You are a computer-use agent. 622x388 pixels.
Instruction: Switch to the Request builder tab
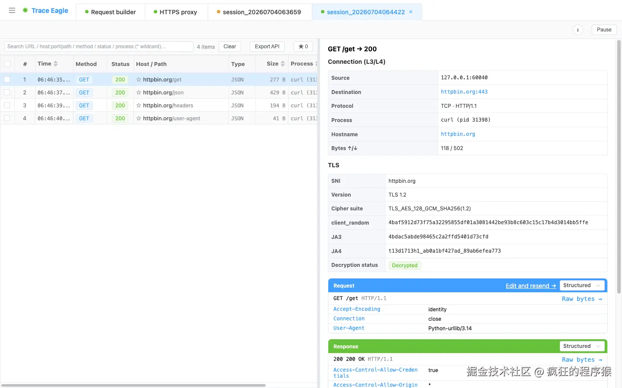pyautogui.click(x=111, y=12)
